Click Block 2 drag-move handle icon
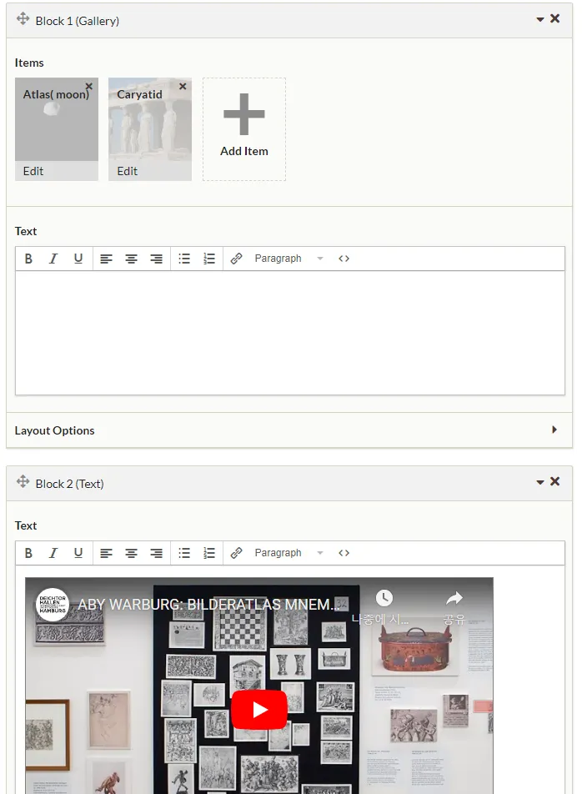 23,482
